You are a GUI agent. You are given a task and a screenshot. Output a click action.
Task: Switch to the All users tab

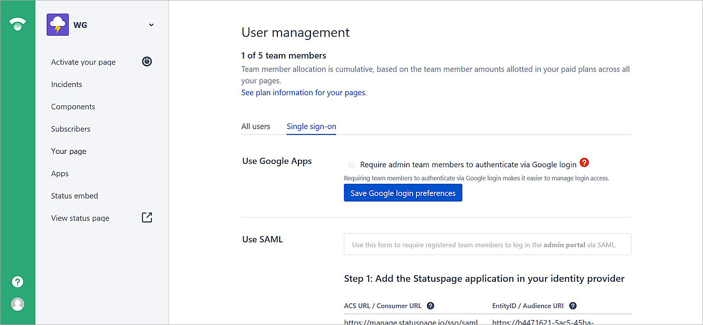(x=256, y=126)
